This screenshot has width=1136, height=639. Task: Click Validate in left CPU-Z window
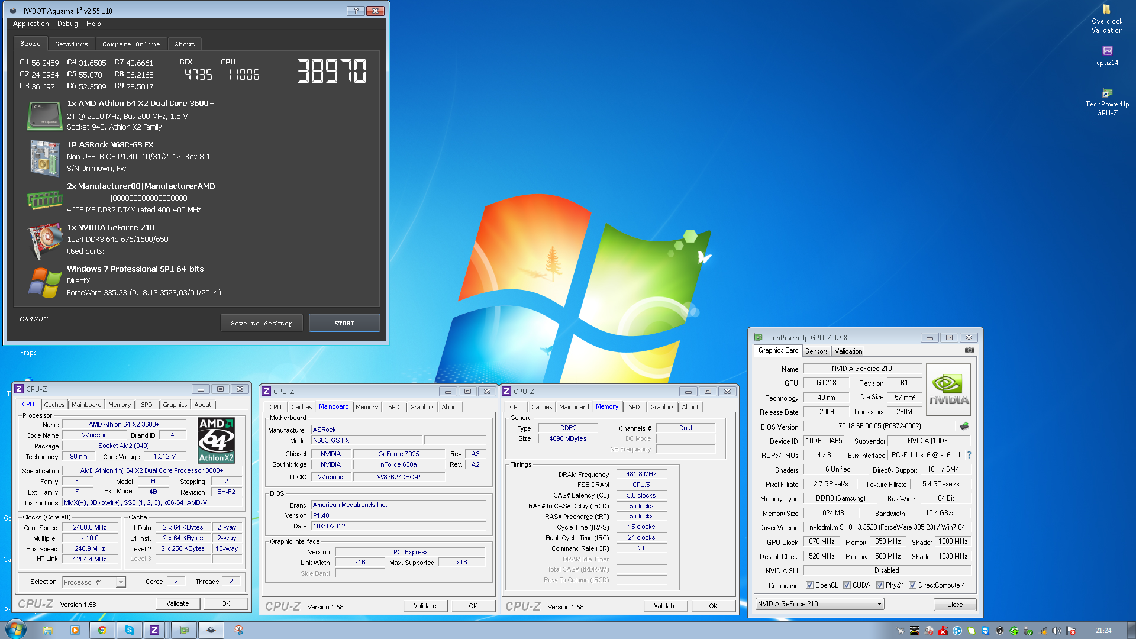point(177,603)
